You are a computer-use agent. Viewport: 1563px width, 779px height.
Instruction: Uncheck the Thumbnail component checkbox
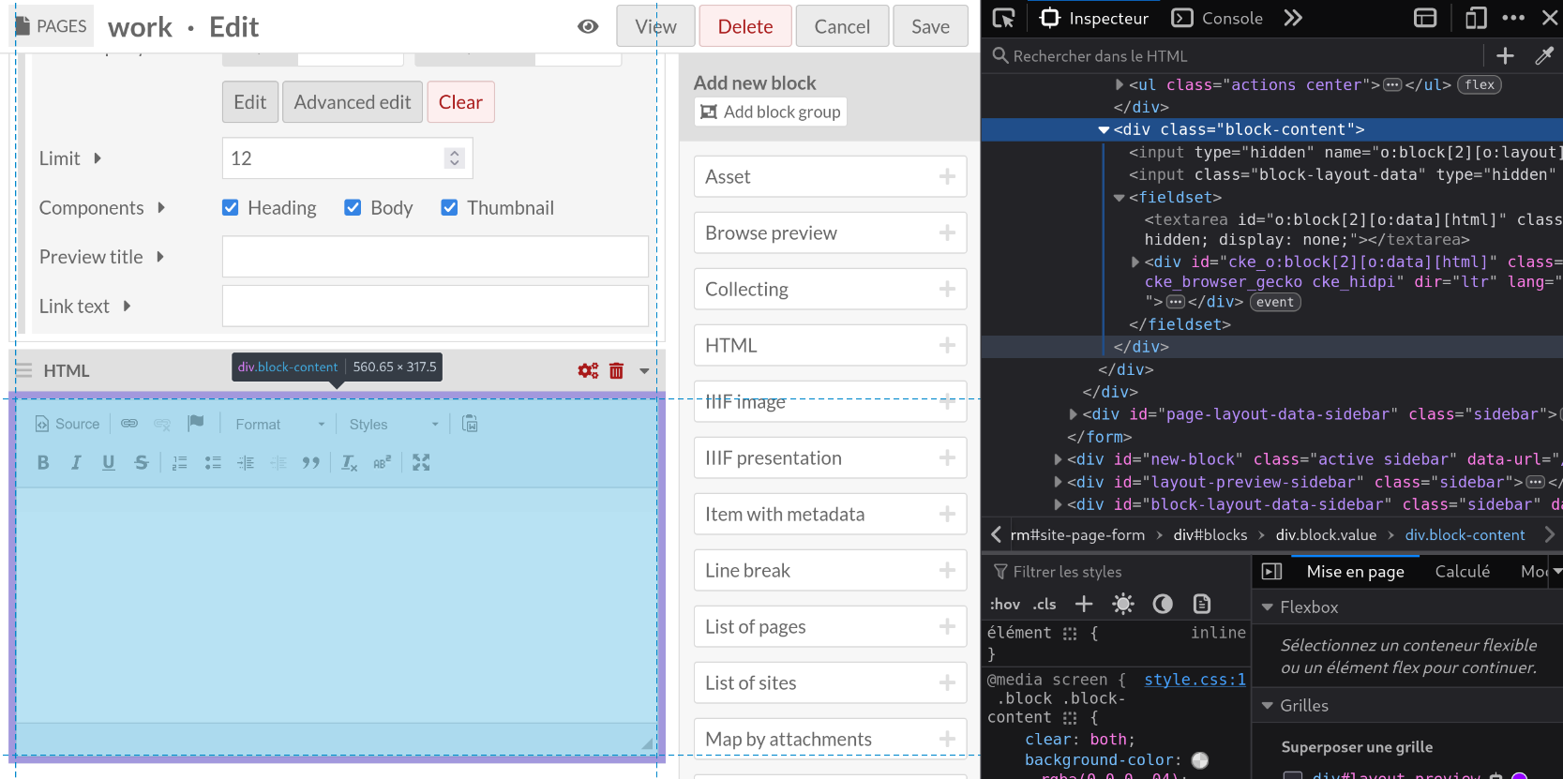(x=450, y=208)
